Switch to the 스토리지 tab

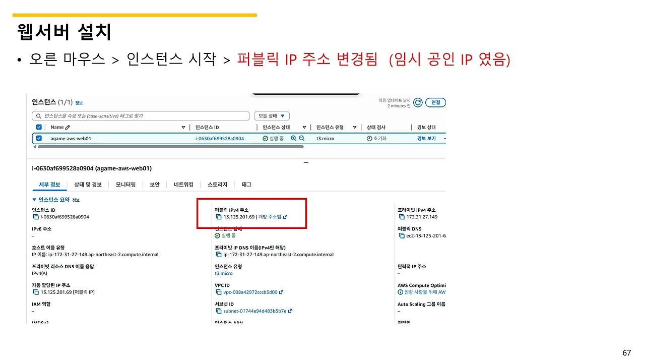pyautogui.click(x=217, y=184)
